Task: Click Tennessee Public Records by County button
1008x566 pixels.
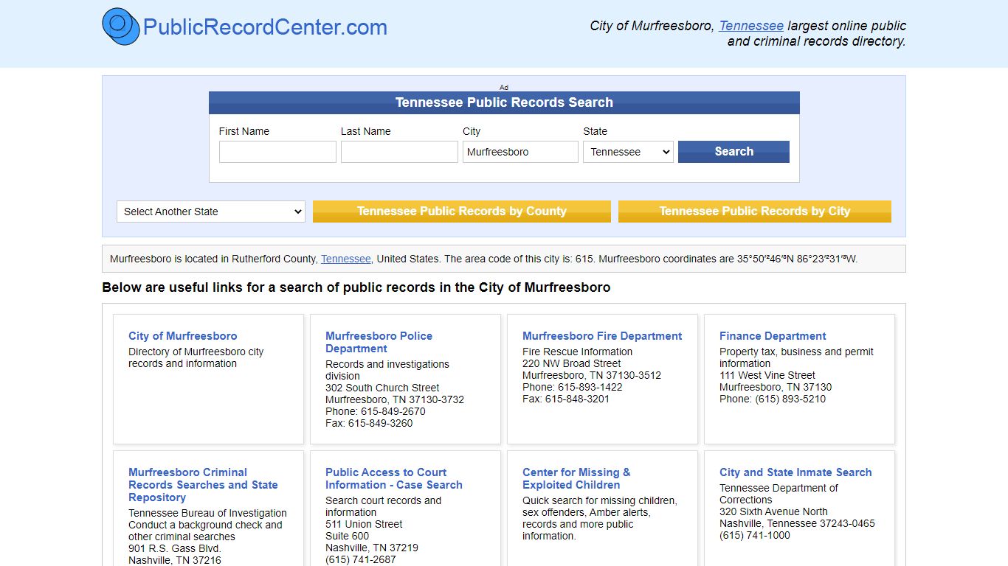Action: click(x=462, y=212)
